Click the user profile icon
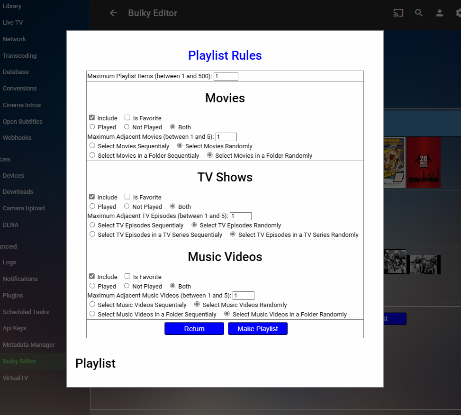This screenshot has height=415, width=461. pos(439,13)
